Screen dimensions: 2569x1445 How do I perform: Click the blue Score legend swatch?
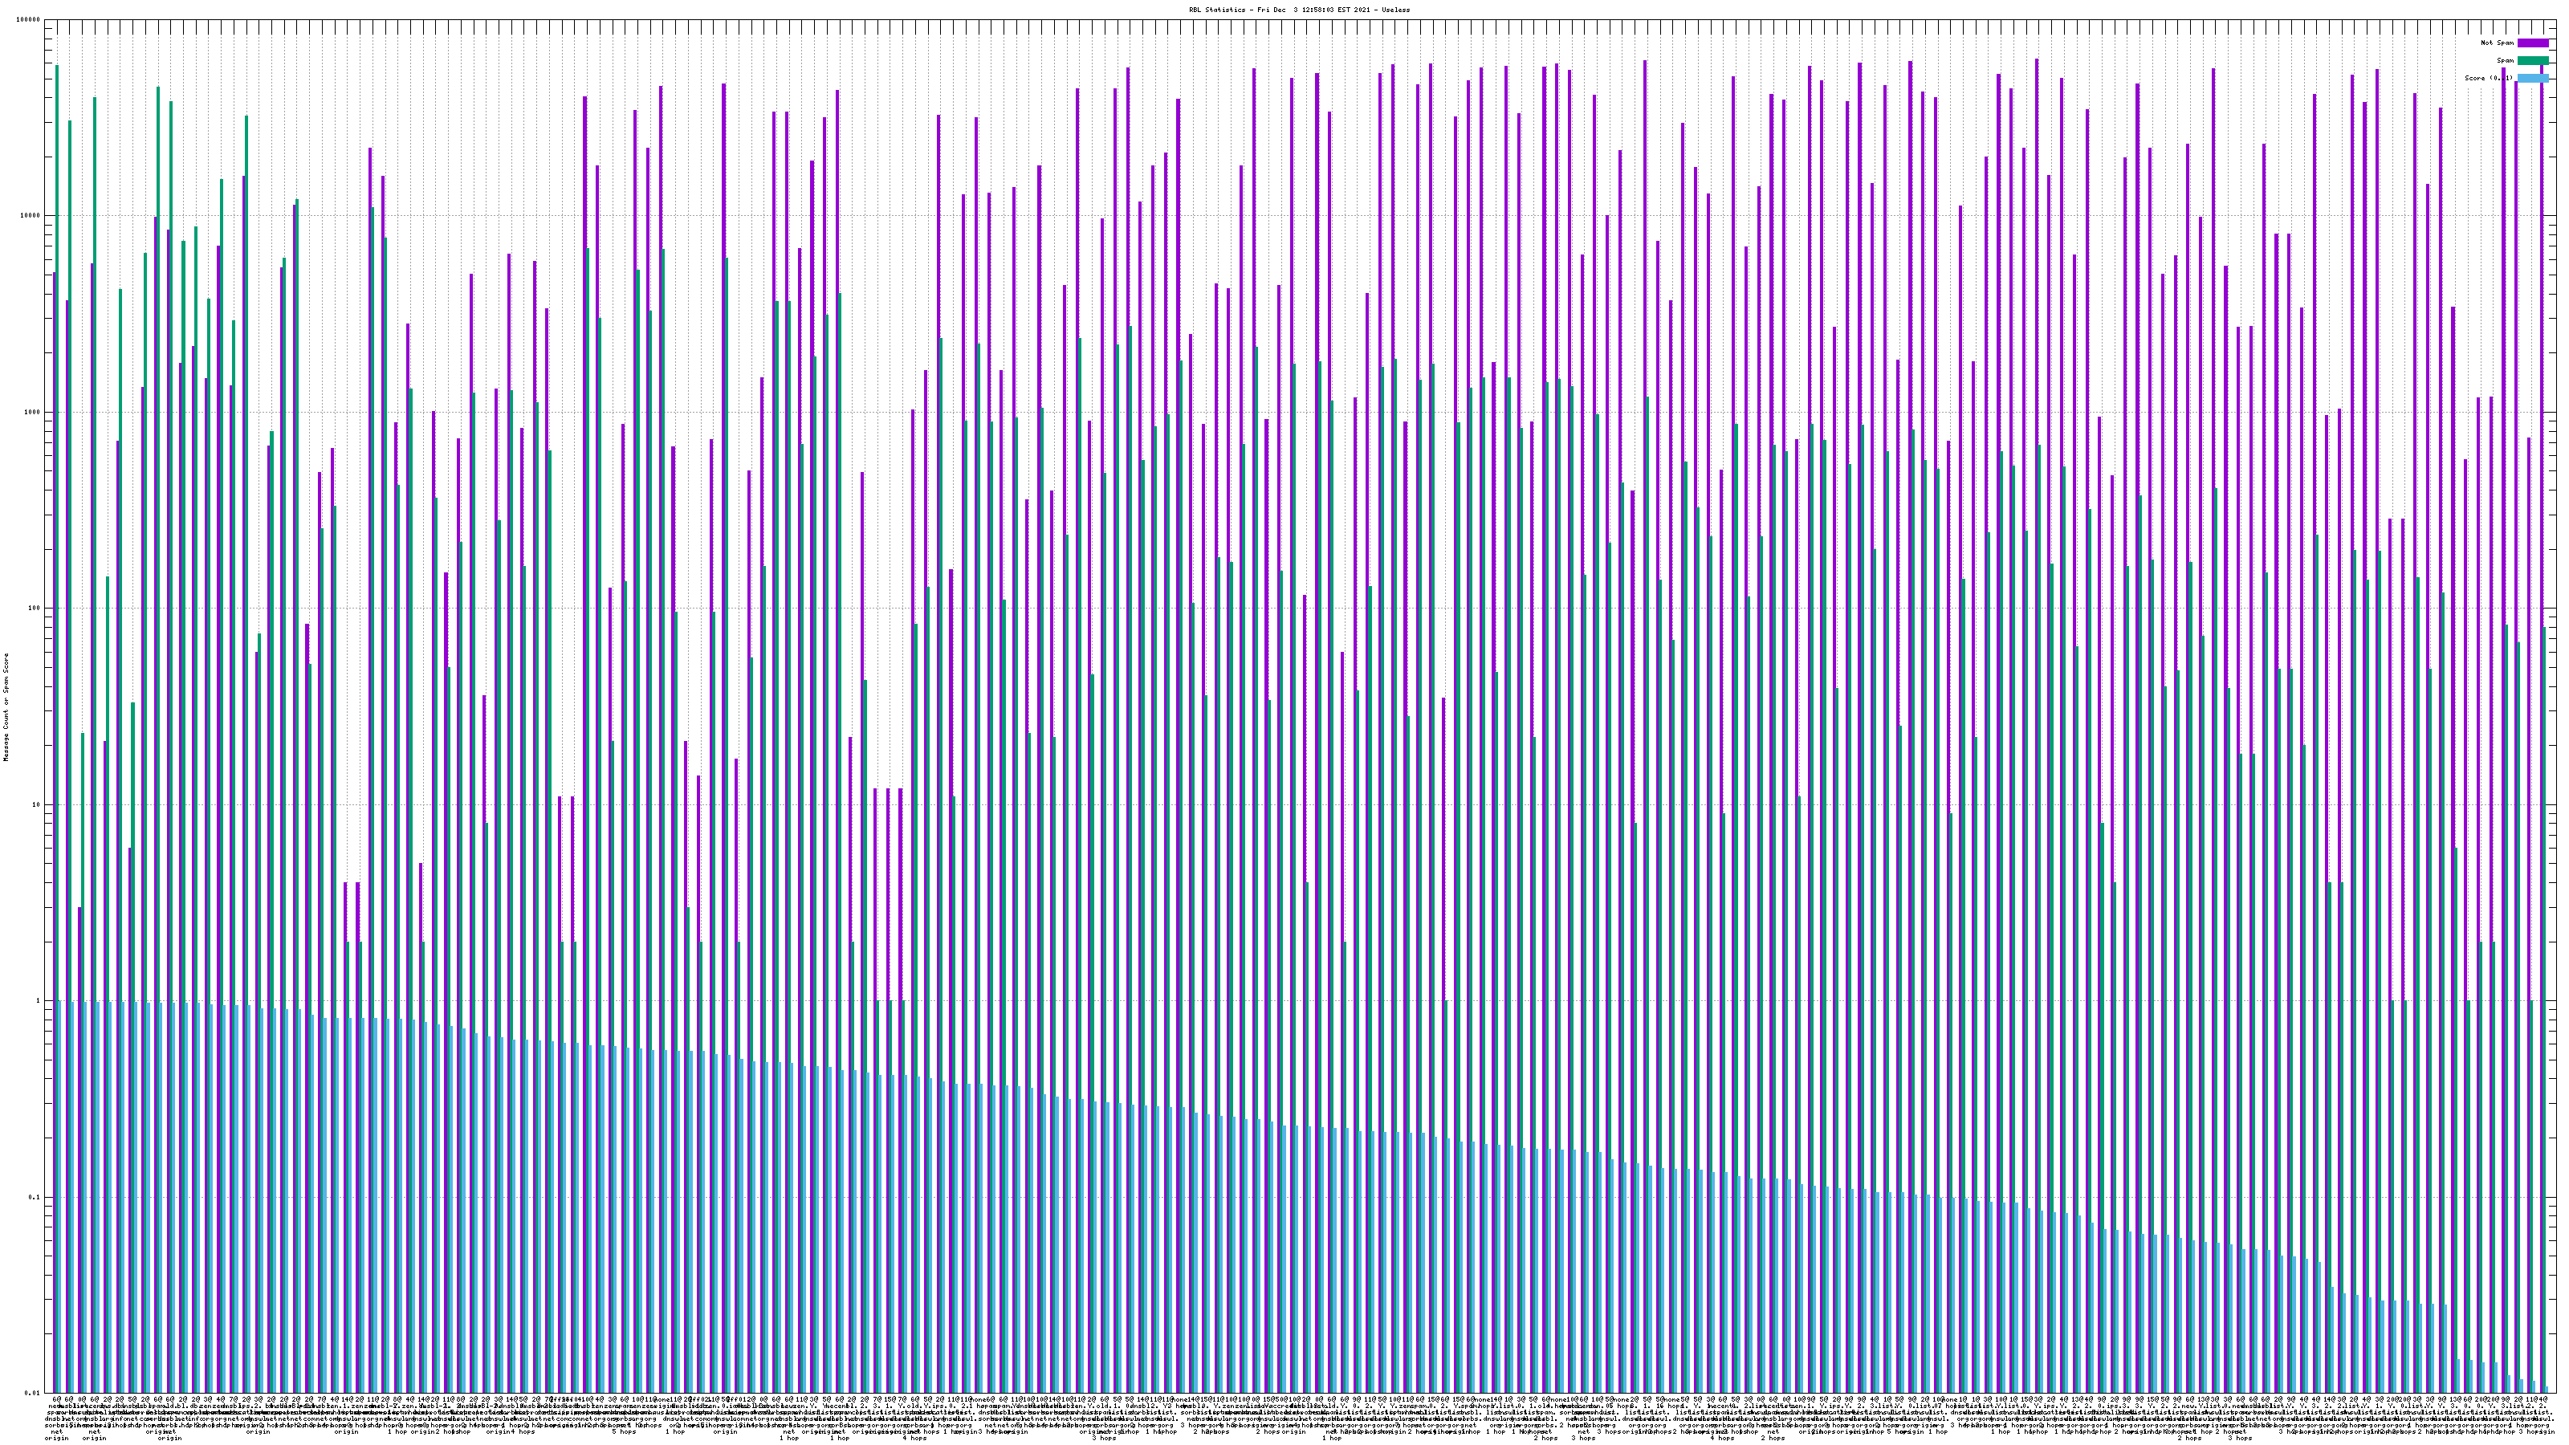coord(2533,78)
